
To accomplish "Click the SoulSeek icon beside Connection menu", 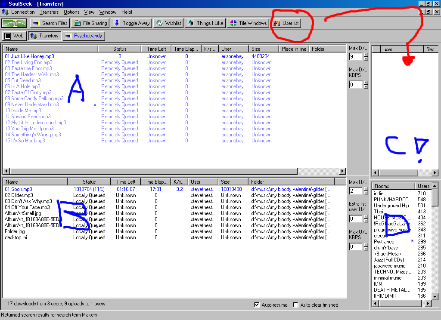I will tap(5, 12).
